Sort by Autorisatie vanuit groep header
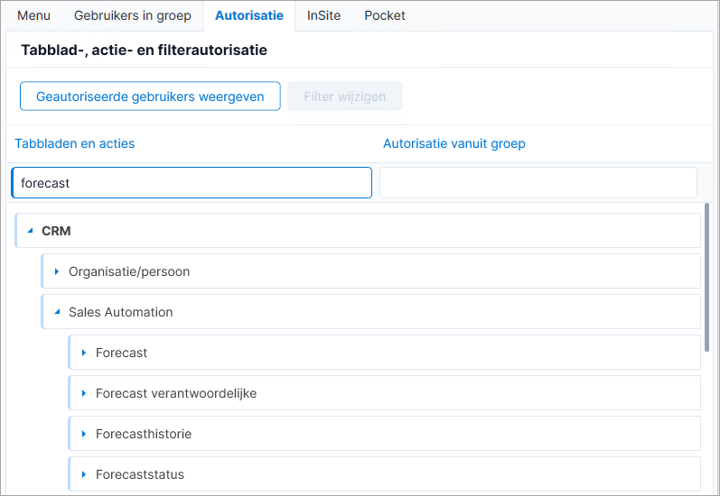The image size is (720, 496). tap(454, 143)
